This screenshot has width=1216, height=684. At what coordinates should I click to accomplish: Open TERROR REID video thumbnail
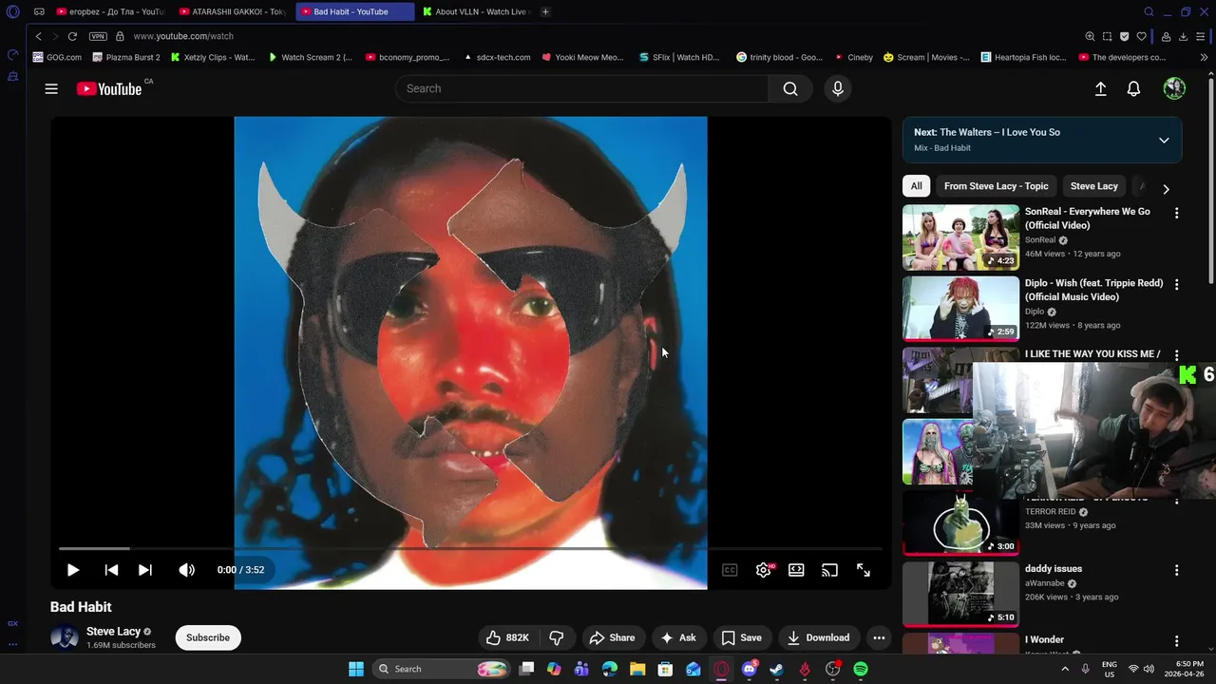tap(960, 524)
